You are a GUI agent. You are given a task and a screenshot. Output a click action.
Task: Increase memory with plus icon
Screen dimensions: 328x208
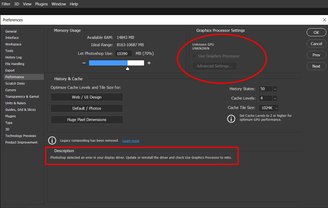click(x=149, y=63)
